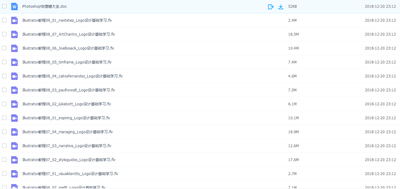Click the 7.5M size value
The width and height of the screenshot is (400, 189).
[x=292, y=90]
